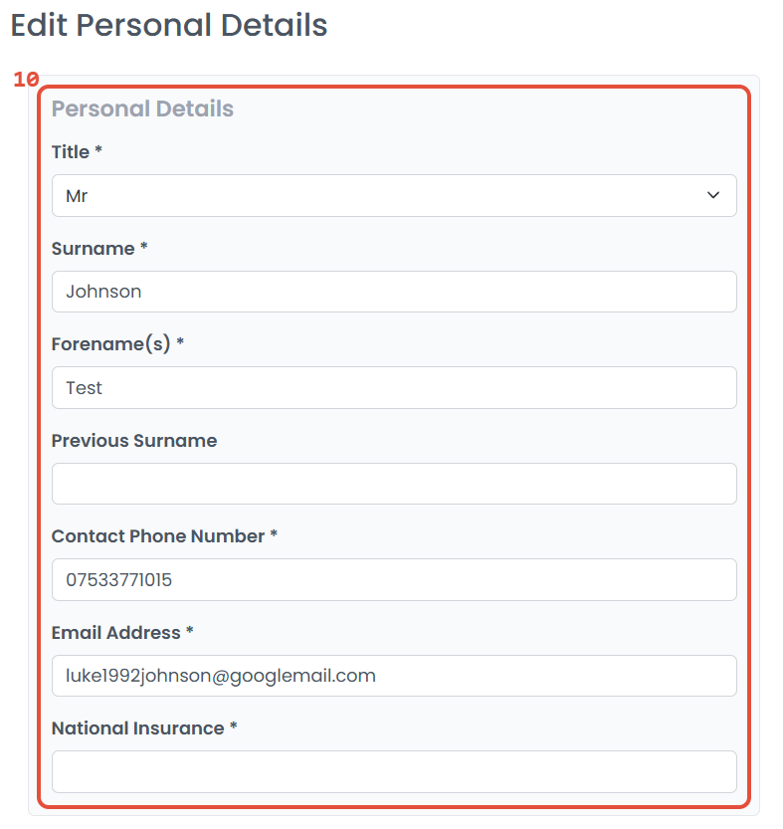Click the Edit Personal Details page title
The image size is (783, 829).
click(x=169, y=25)
